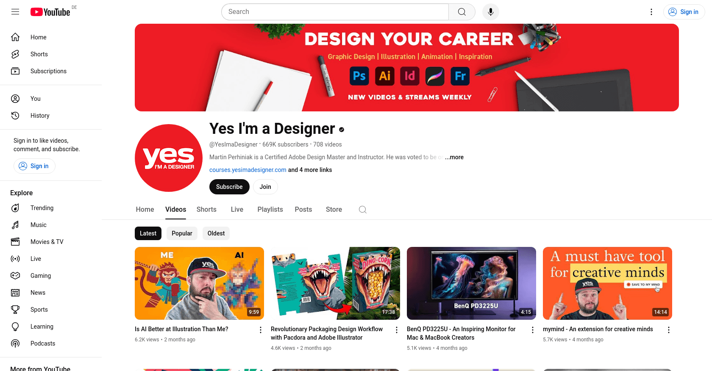Search within channel using magnifier icon
Screen dimensions: 712x371
point(363,210)
